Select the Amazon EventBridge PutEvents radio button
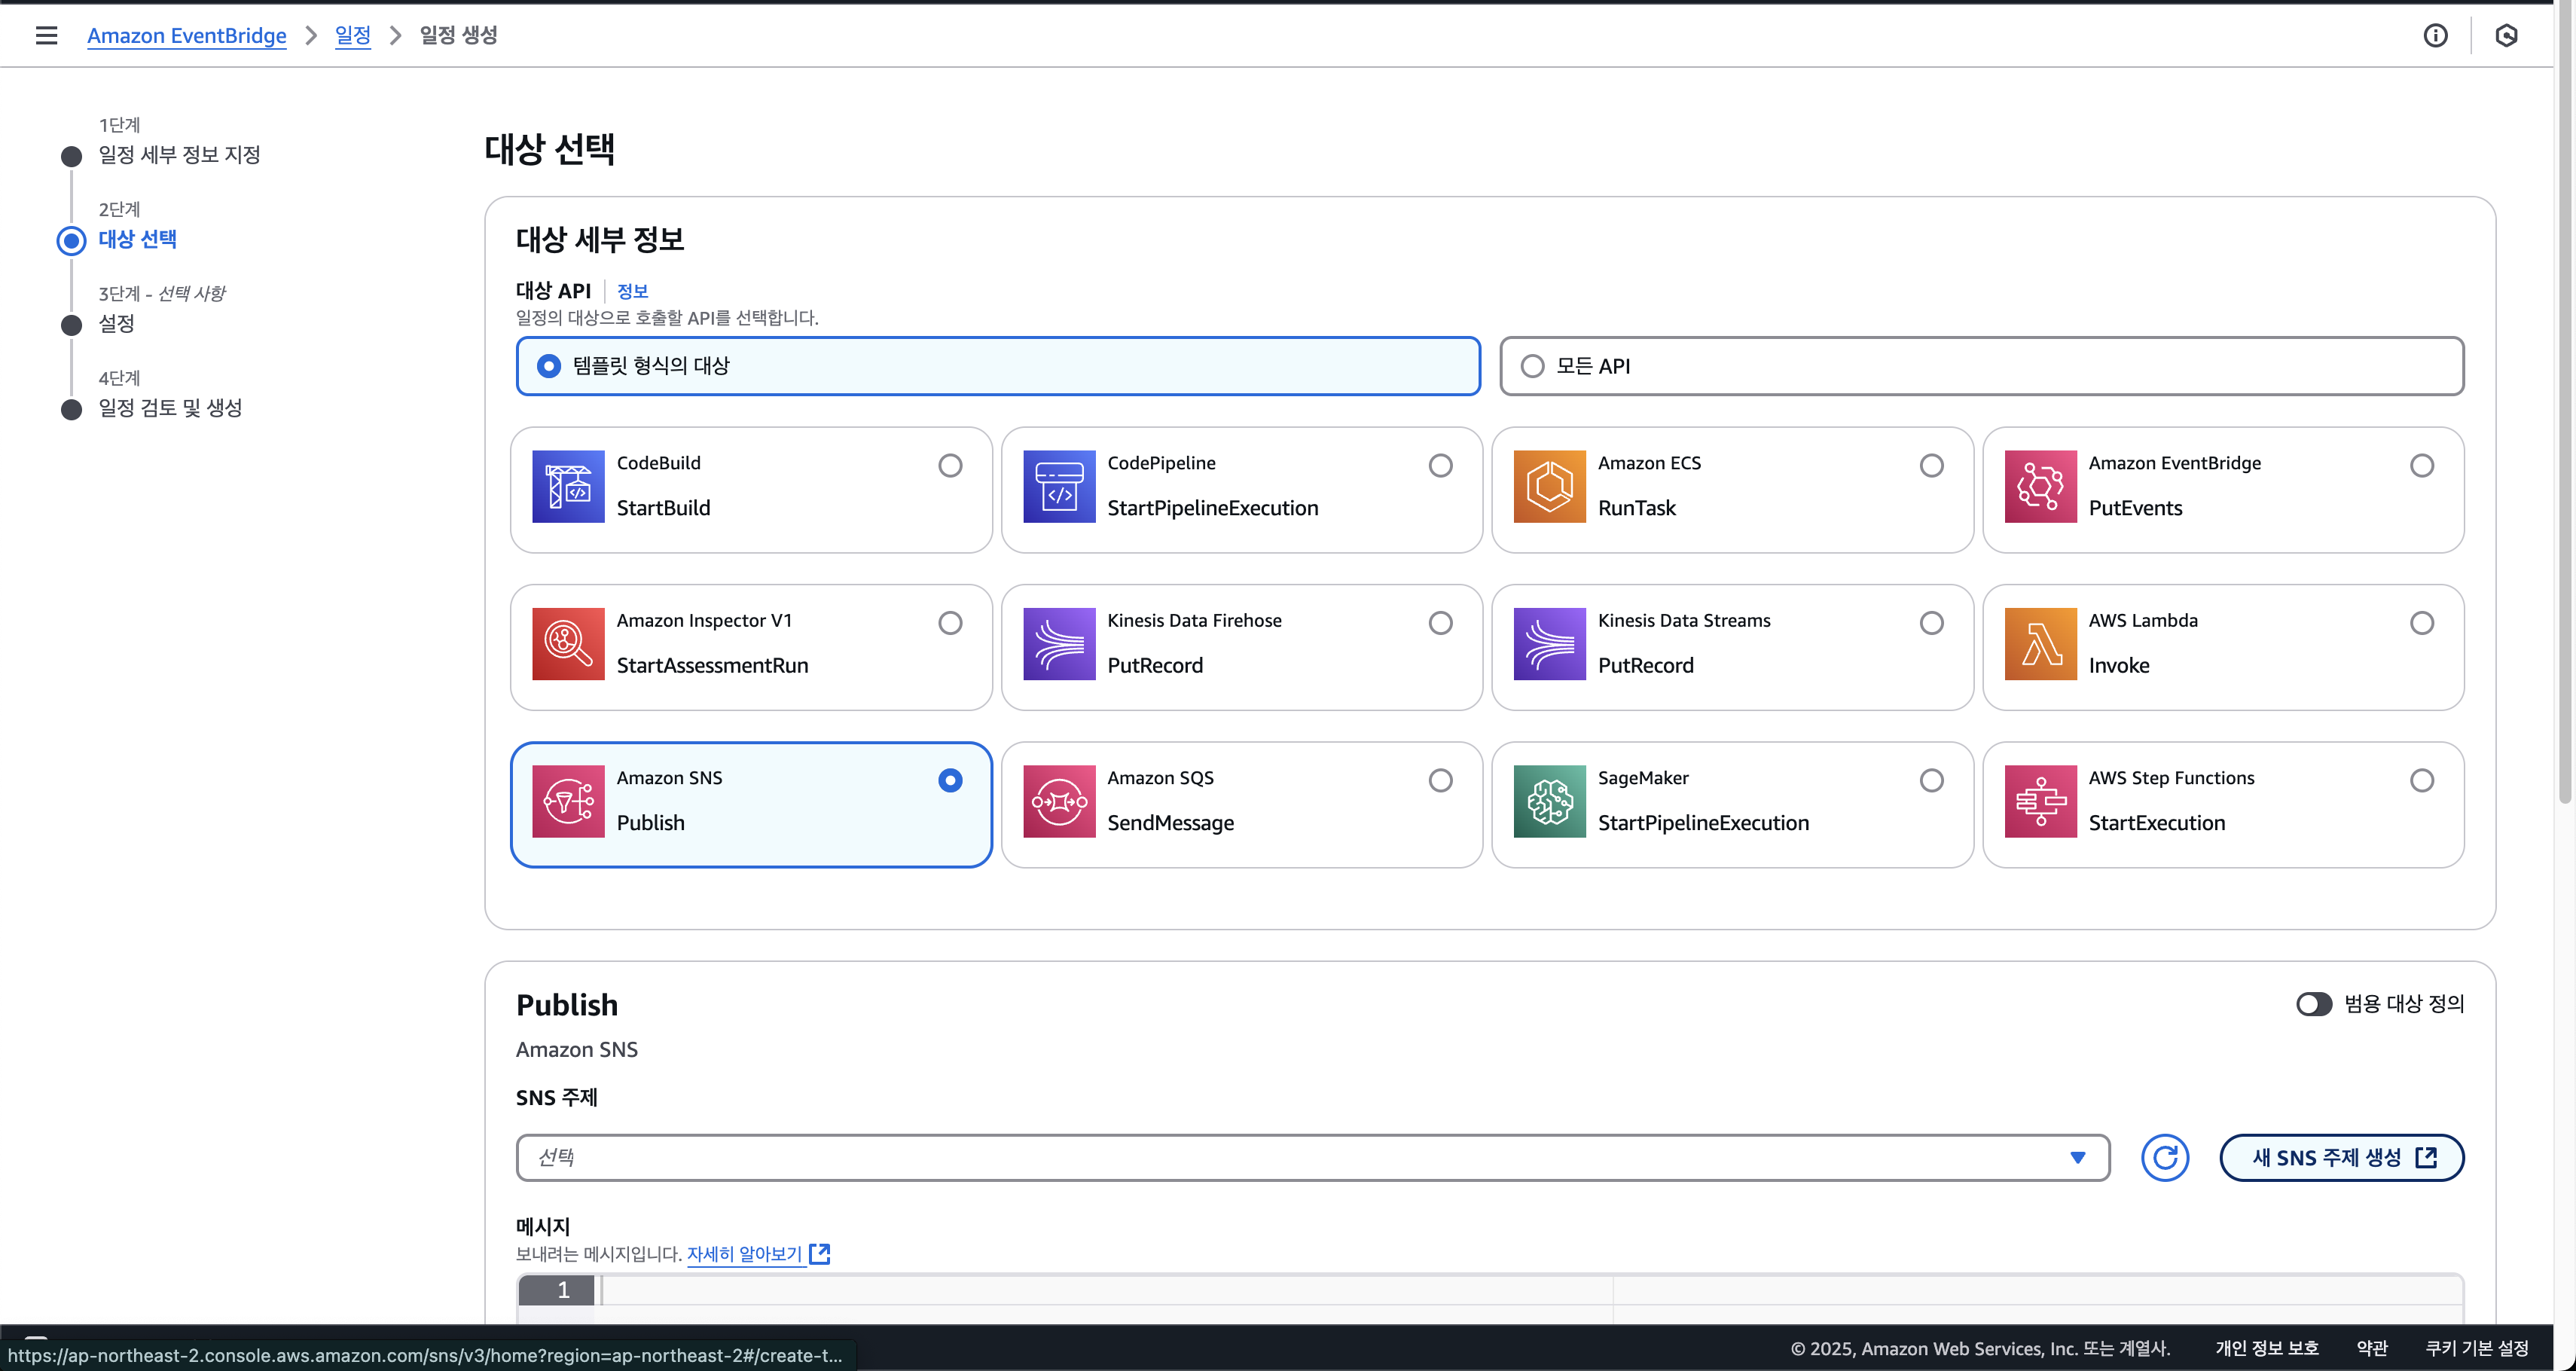The image size is (2576, 1371). (2421, 466)
